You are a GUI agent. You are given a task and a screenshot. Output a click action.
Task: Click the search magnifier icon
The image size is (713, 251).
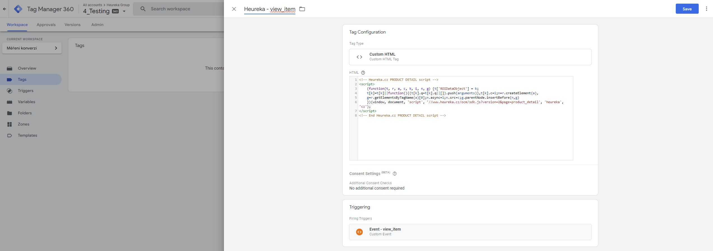click(143, 9)
